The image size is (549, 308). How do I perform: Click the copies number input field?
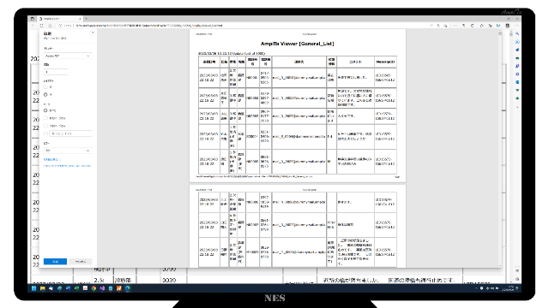(56, 72)
